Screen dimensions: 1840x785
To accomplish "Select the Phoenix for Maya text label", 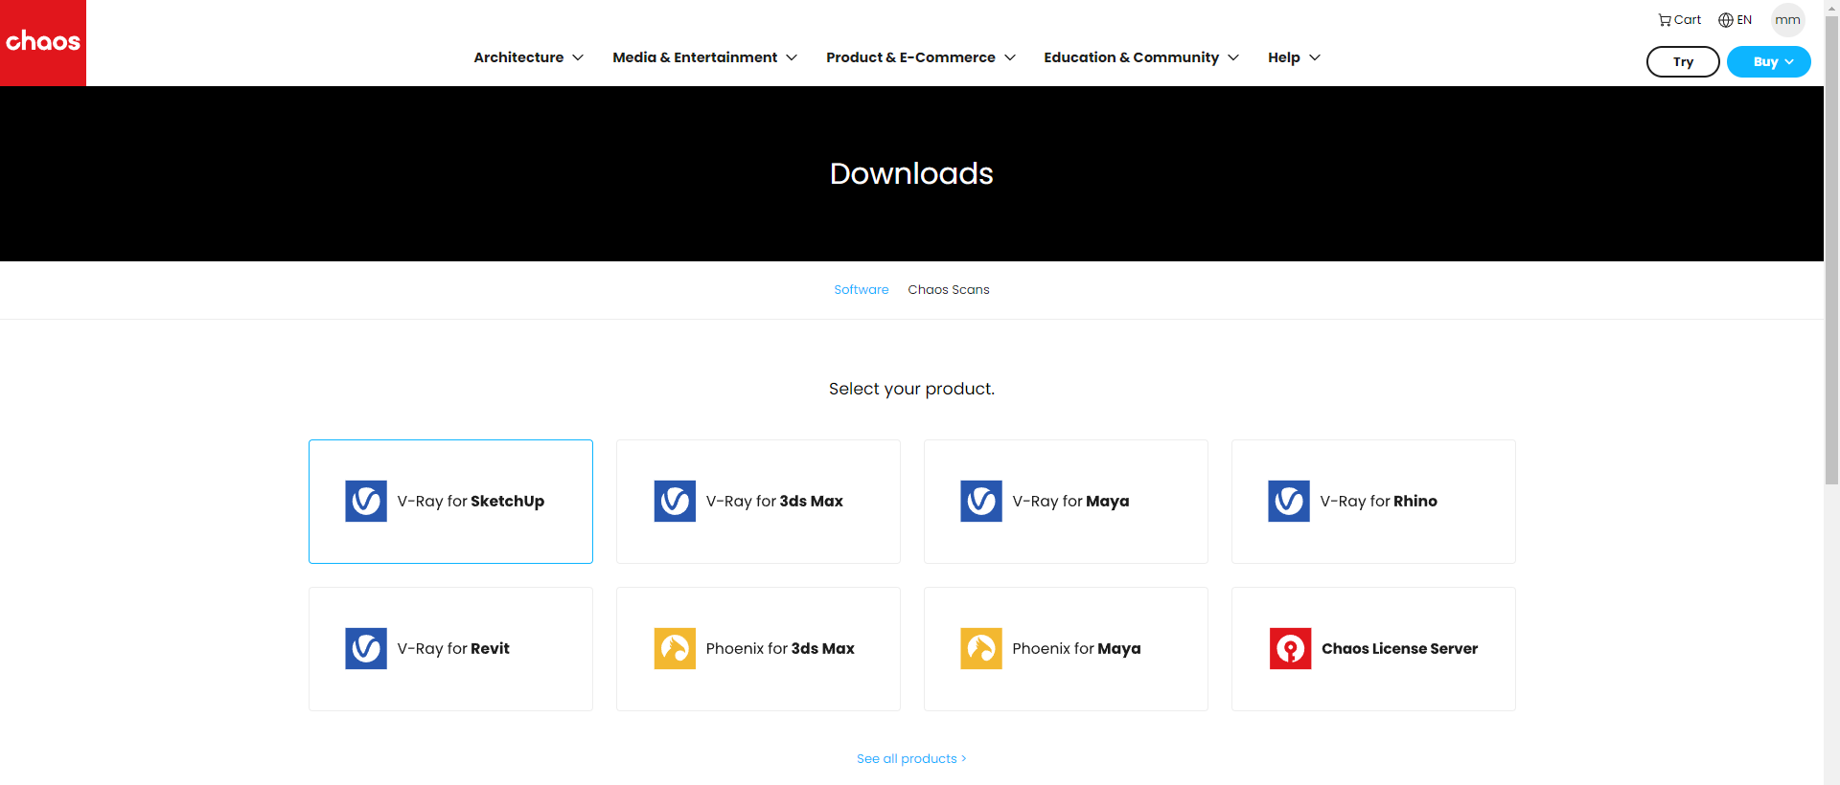I will (1076, 648).
